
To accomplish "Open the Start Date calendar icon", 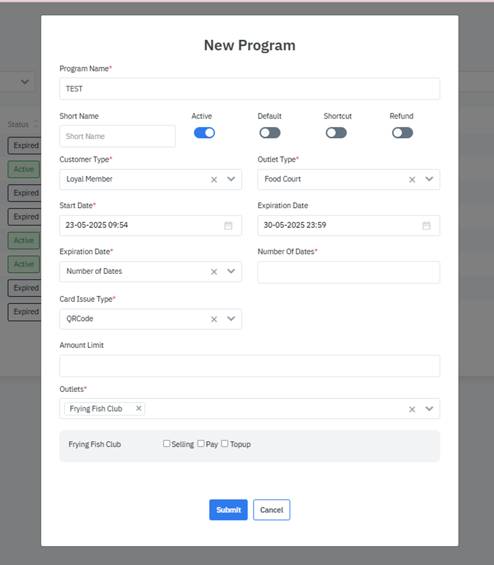I will tap(228, 226).
